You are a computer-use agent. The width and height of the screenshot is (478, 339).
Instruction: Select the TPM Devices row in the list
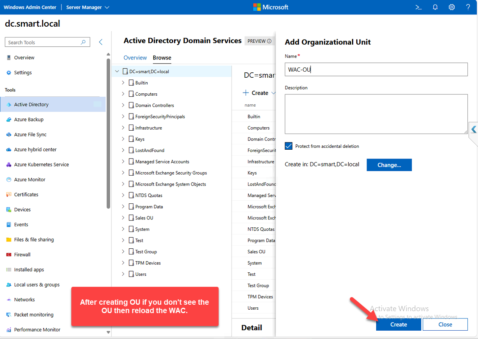(254, 297)
